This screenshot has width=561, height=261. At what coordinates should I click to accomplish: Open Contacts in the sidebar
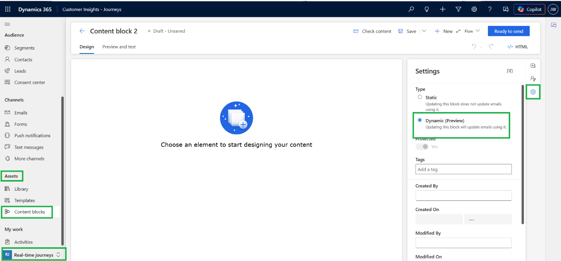point(23,60)
